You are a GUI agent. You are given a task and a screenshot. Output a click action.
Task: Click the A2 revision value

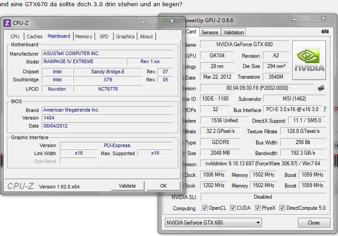point(276,56)
